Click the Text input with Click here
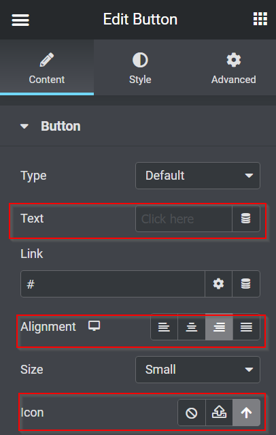This screenshot has width=276, height=435. pyautogui.click(x=184, y=219)
